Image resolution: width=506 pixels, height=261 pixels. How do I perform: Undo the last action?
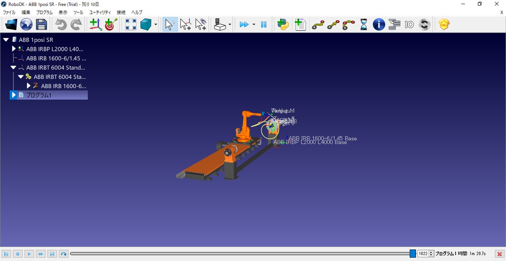[61, 25]
